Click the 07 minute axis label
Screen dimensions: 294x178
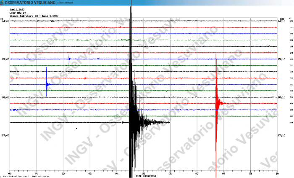[197, 173]
